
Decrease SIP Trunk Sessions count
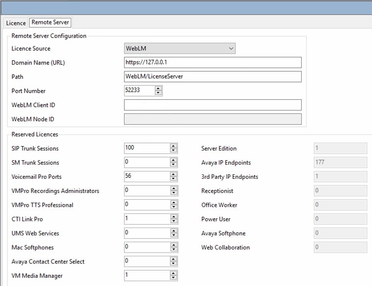(x=174, y=151)
